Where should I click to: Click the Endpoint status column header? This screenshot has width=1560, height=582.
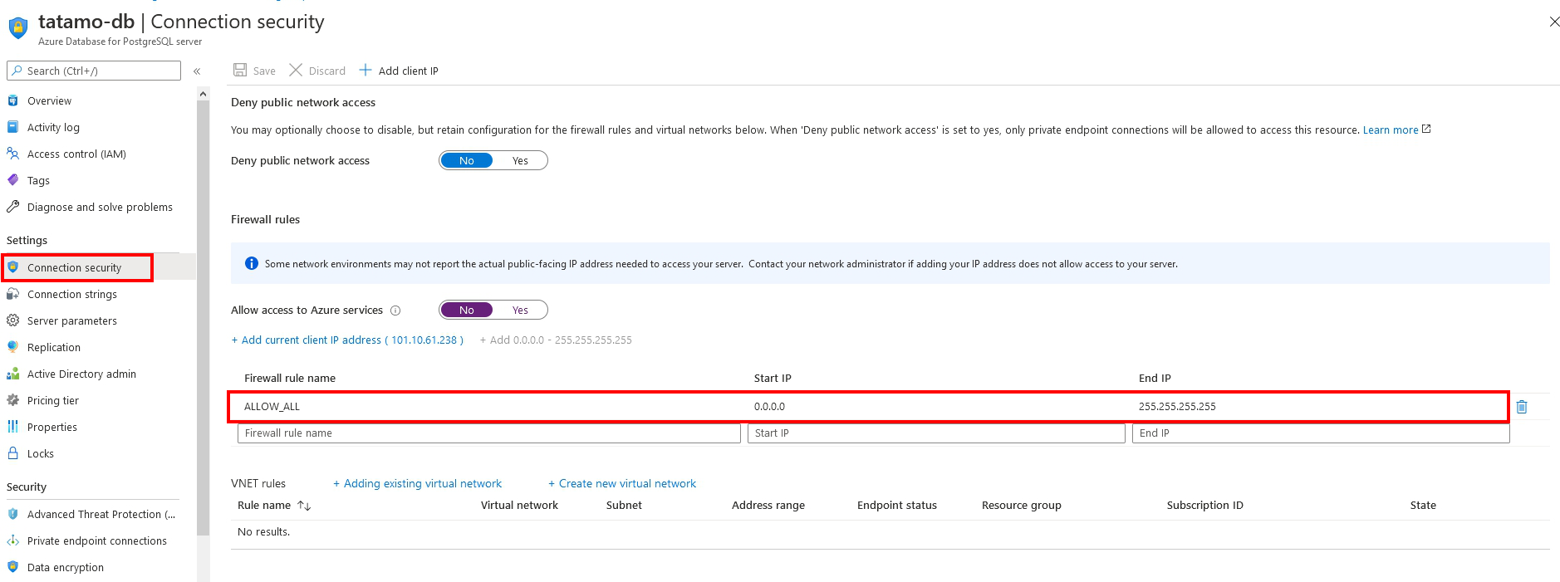(x=897, y=505)
